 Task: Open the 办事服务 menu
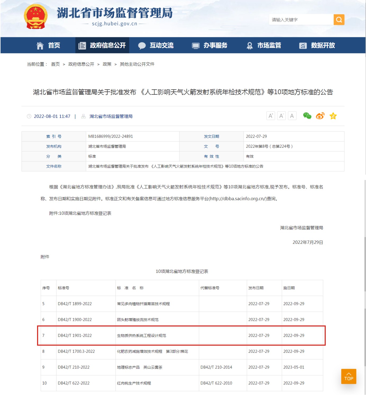215,45
